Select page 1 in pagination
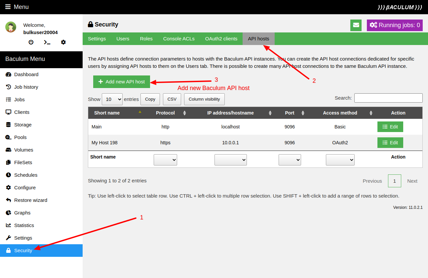Image resolution: width=428 pixels, height=278 pixels. click(x=395, y=181)
